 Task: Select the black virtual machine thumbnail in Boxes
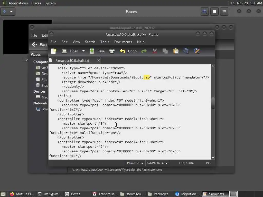coord(16,37)
